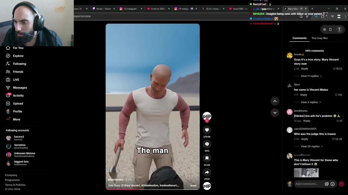Expand video description with more
The height and width of the screenshot is (195, 348).
pyautogui.click(x=193, y=186)
